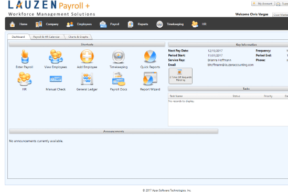Viewport: 288px width, 192px height.
Task: Click the service rep email address
Action: pyautogui.click(x=230, y=65)
